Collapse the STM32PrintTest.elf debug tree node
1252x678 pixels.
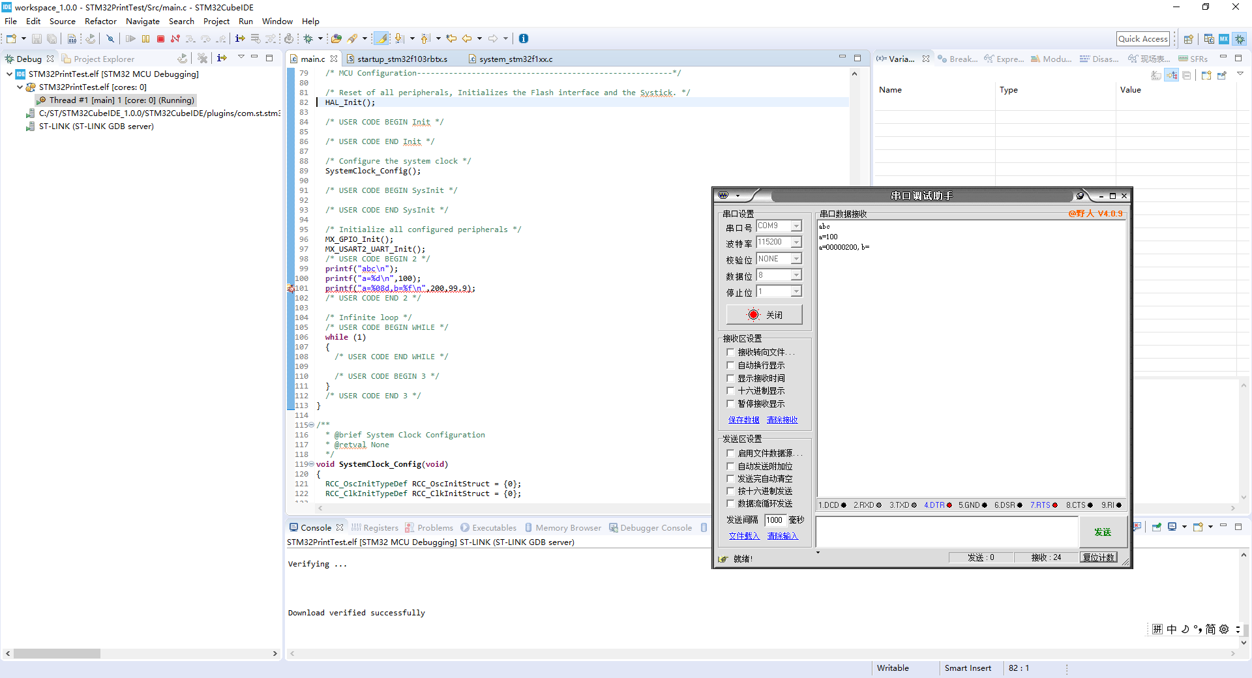tap(9, 74)
